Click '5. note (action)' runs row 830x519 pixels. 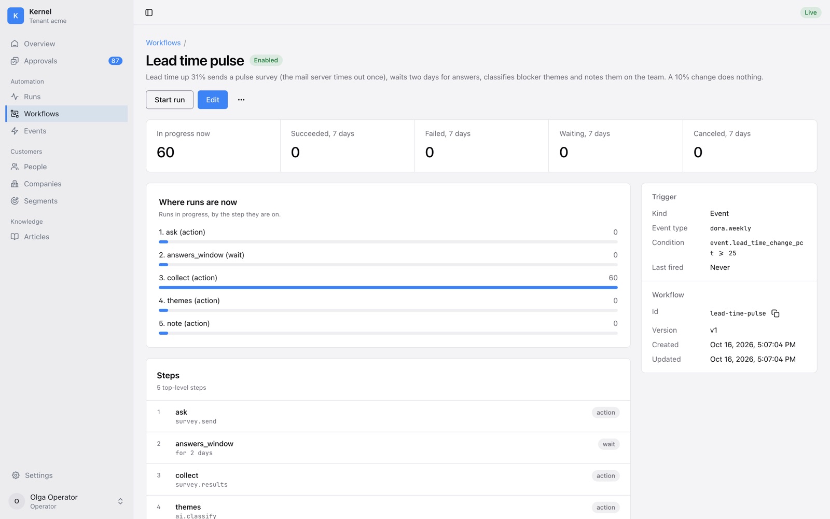coord(388,327)
